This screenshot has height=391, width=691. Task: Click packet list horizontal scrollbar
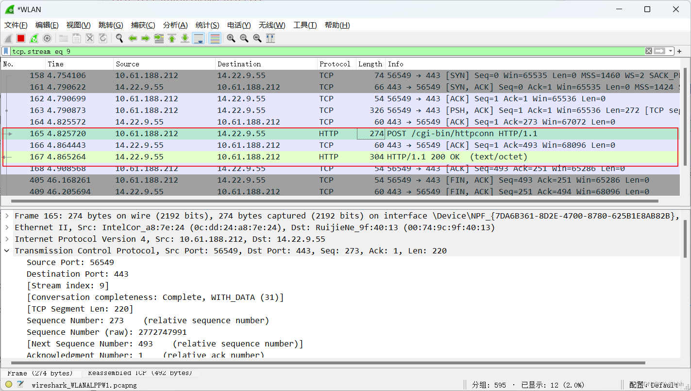pos(335,201)
